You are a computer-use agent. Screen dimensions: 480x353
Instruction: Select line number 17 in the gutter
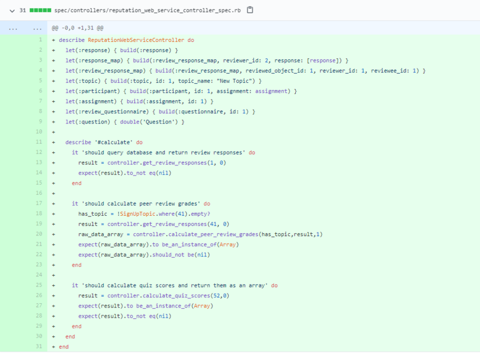39,203
